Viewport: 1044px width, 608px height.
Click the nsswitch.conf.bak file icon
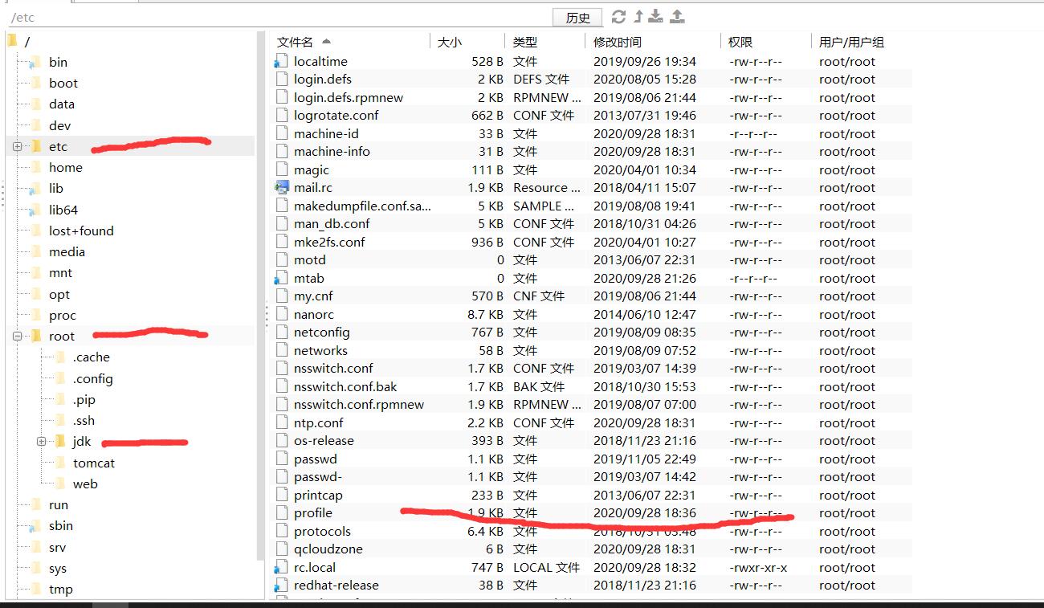coord(280,386)
